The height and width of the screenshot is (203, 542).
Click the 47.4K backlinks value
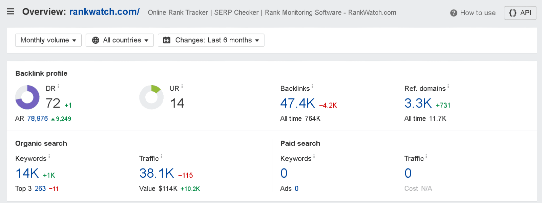(x=298, y=103)
